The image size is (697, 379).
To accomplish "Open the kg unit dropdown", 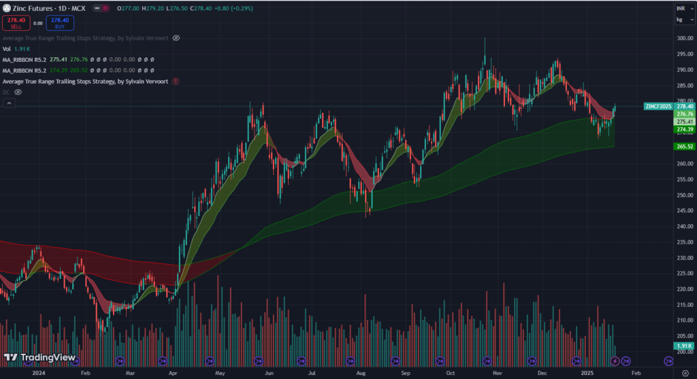I will click(x=685, y=20).
